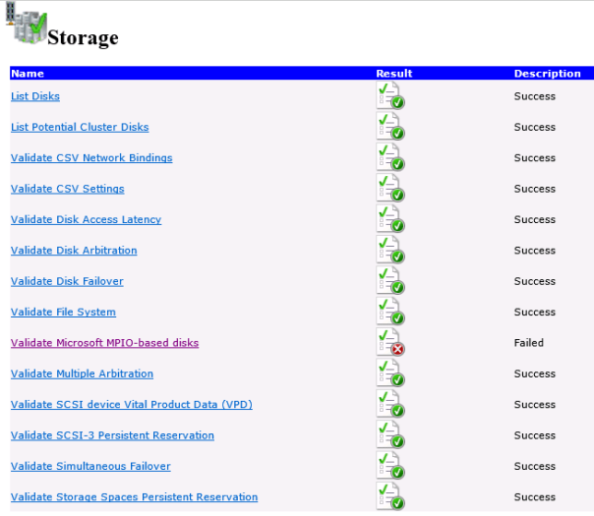
Task: Click success icon for Validate Simultaneous Failover
Action: point(389,466)
